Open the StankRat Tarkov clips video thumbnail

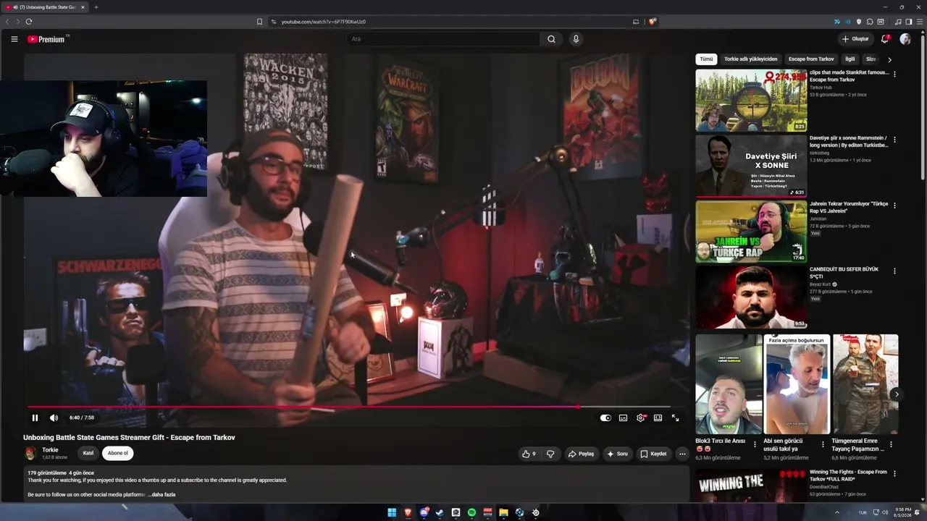[751, 101]
